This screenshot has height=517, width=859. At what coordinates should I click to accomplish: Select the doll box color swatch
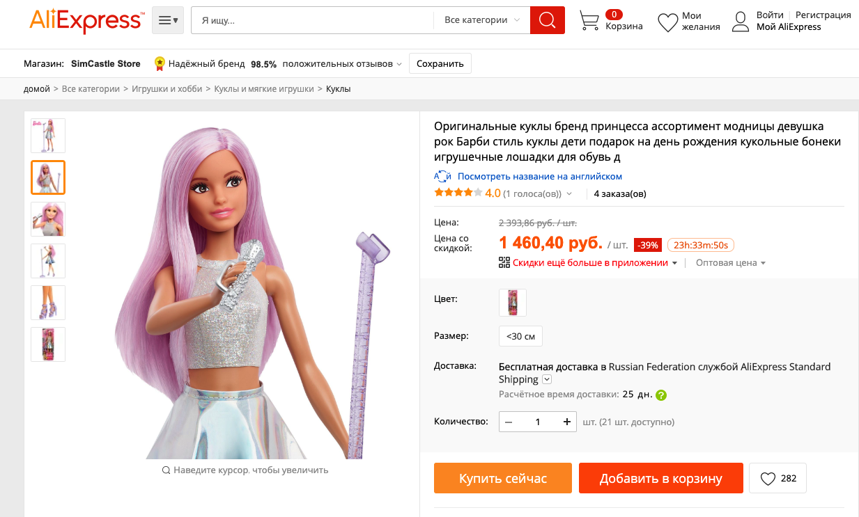pos(513,303)
